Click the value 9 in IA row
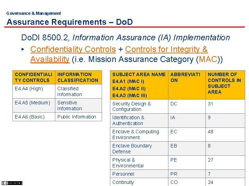Image resolution: width=249 pixels, height=186 pixels. pyautogui.click(x=225, y=120)
